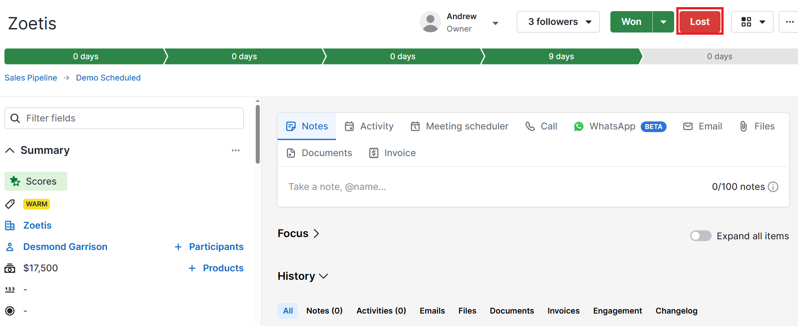The width and height of the screenshot is (798, 326).
Task: Collapse the Summary section chevron
Action: [10, 150]
